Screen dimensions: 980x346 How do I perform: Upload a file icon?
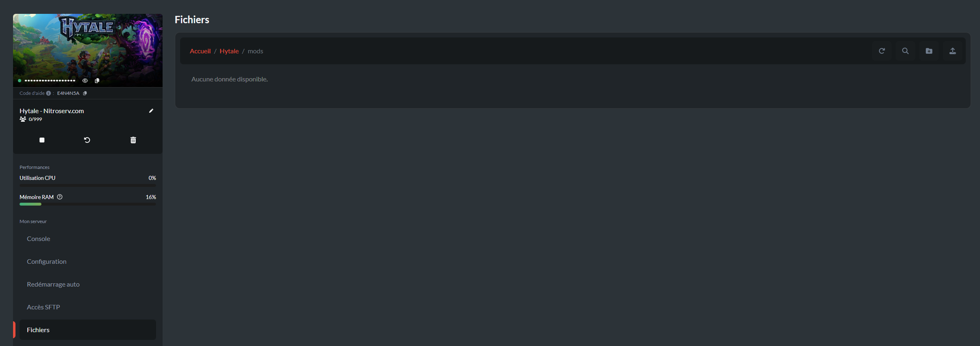[953, 51]
